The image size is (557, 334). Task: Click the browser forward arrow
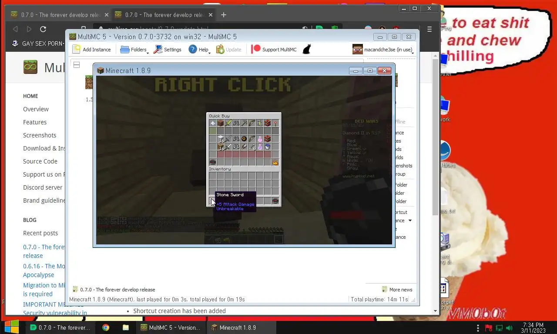click(x=29, y=29)
